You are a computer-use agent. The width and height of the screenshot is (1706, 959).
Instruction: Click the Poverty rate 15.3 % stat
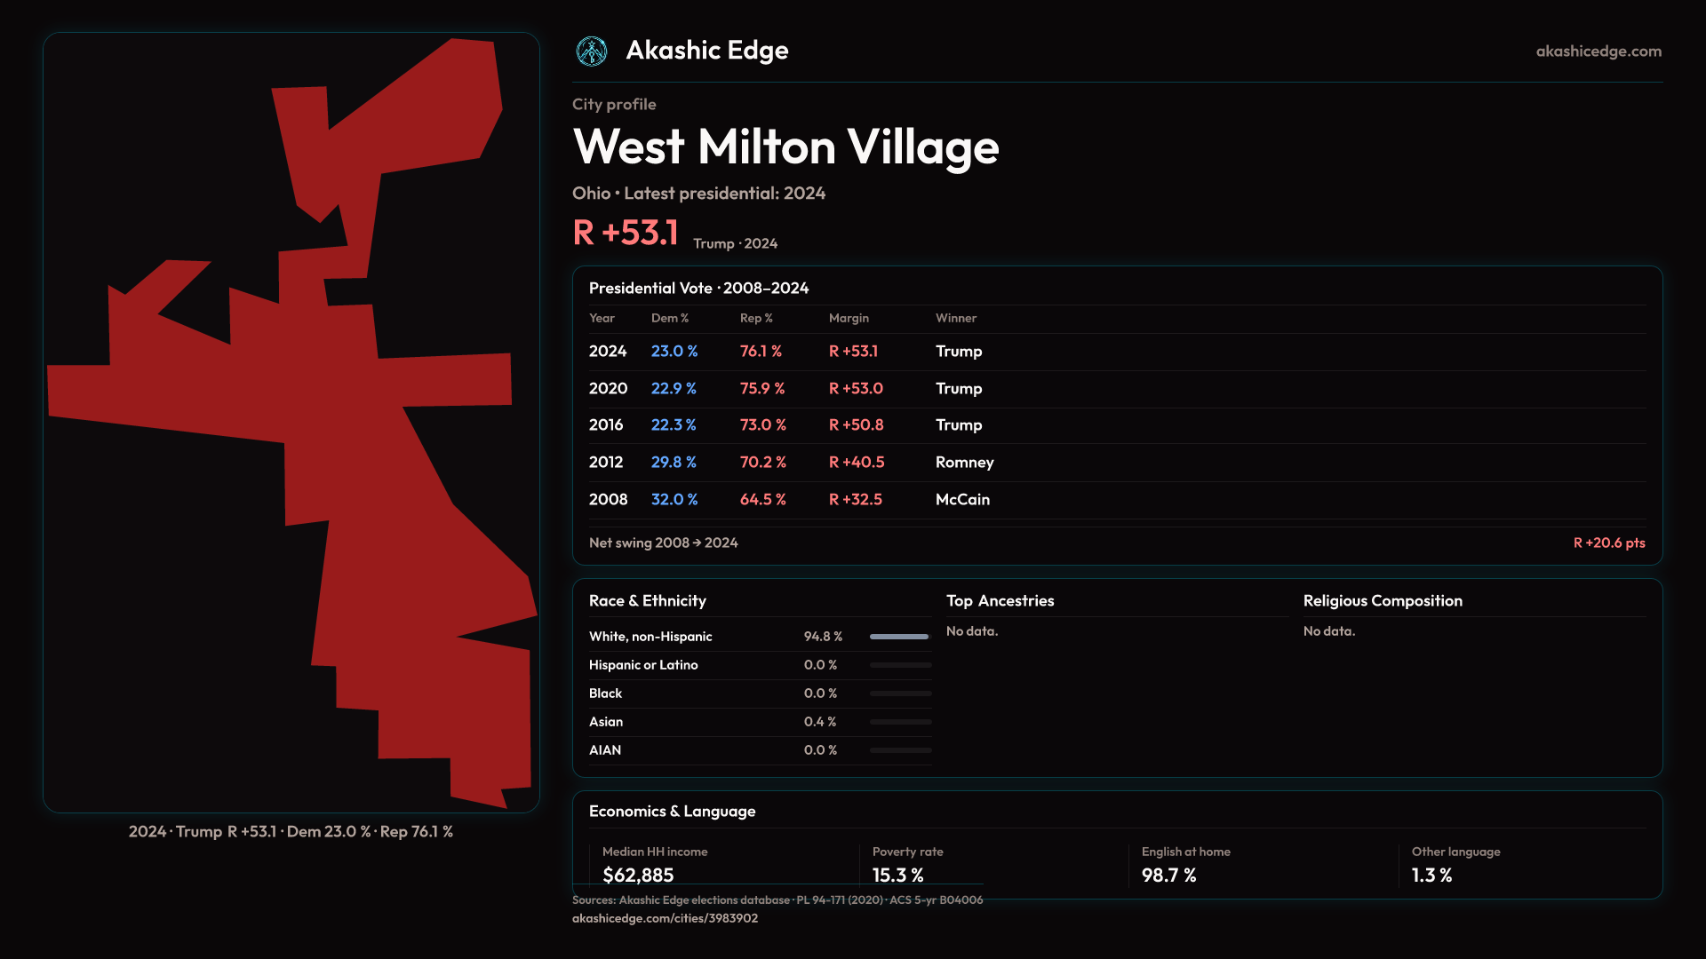click(x=897, y=876)
